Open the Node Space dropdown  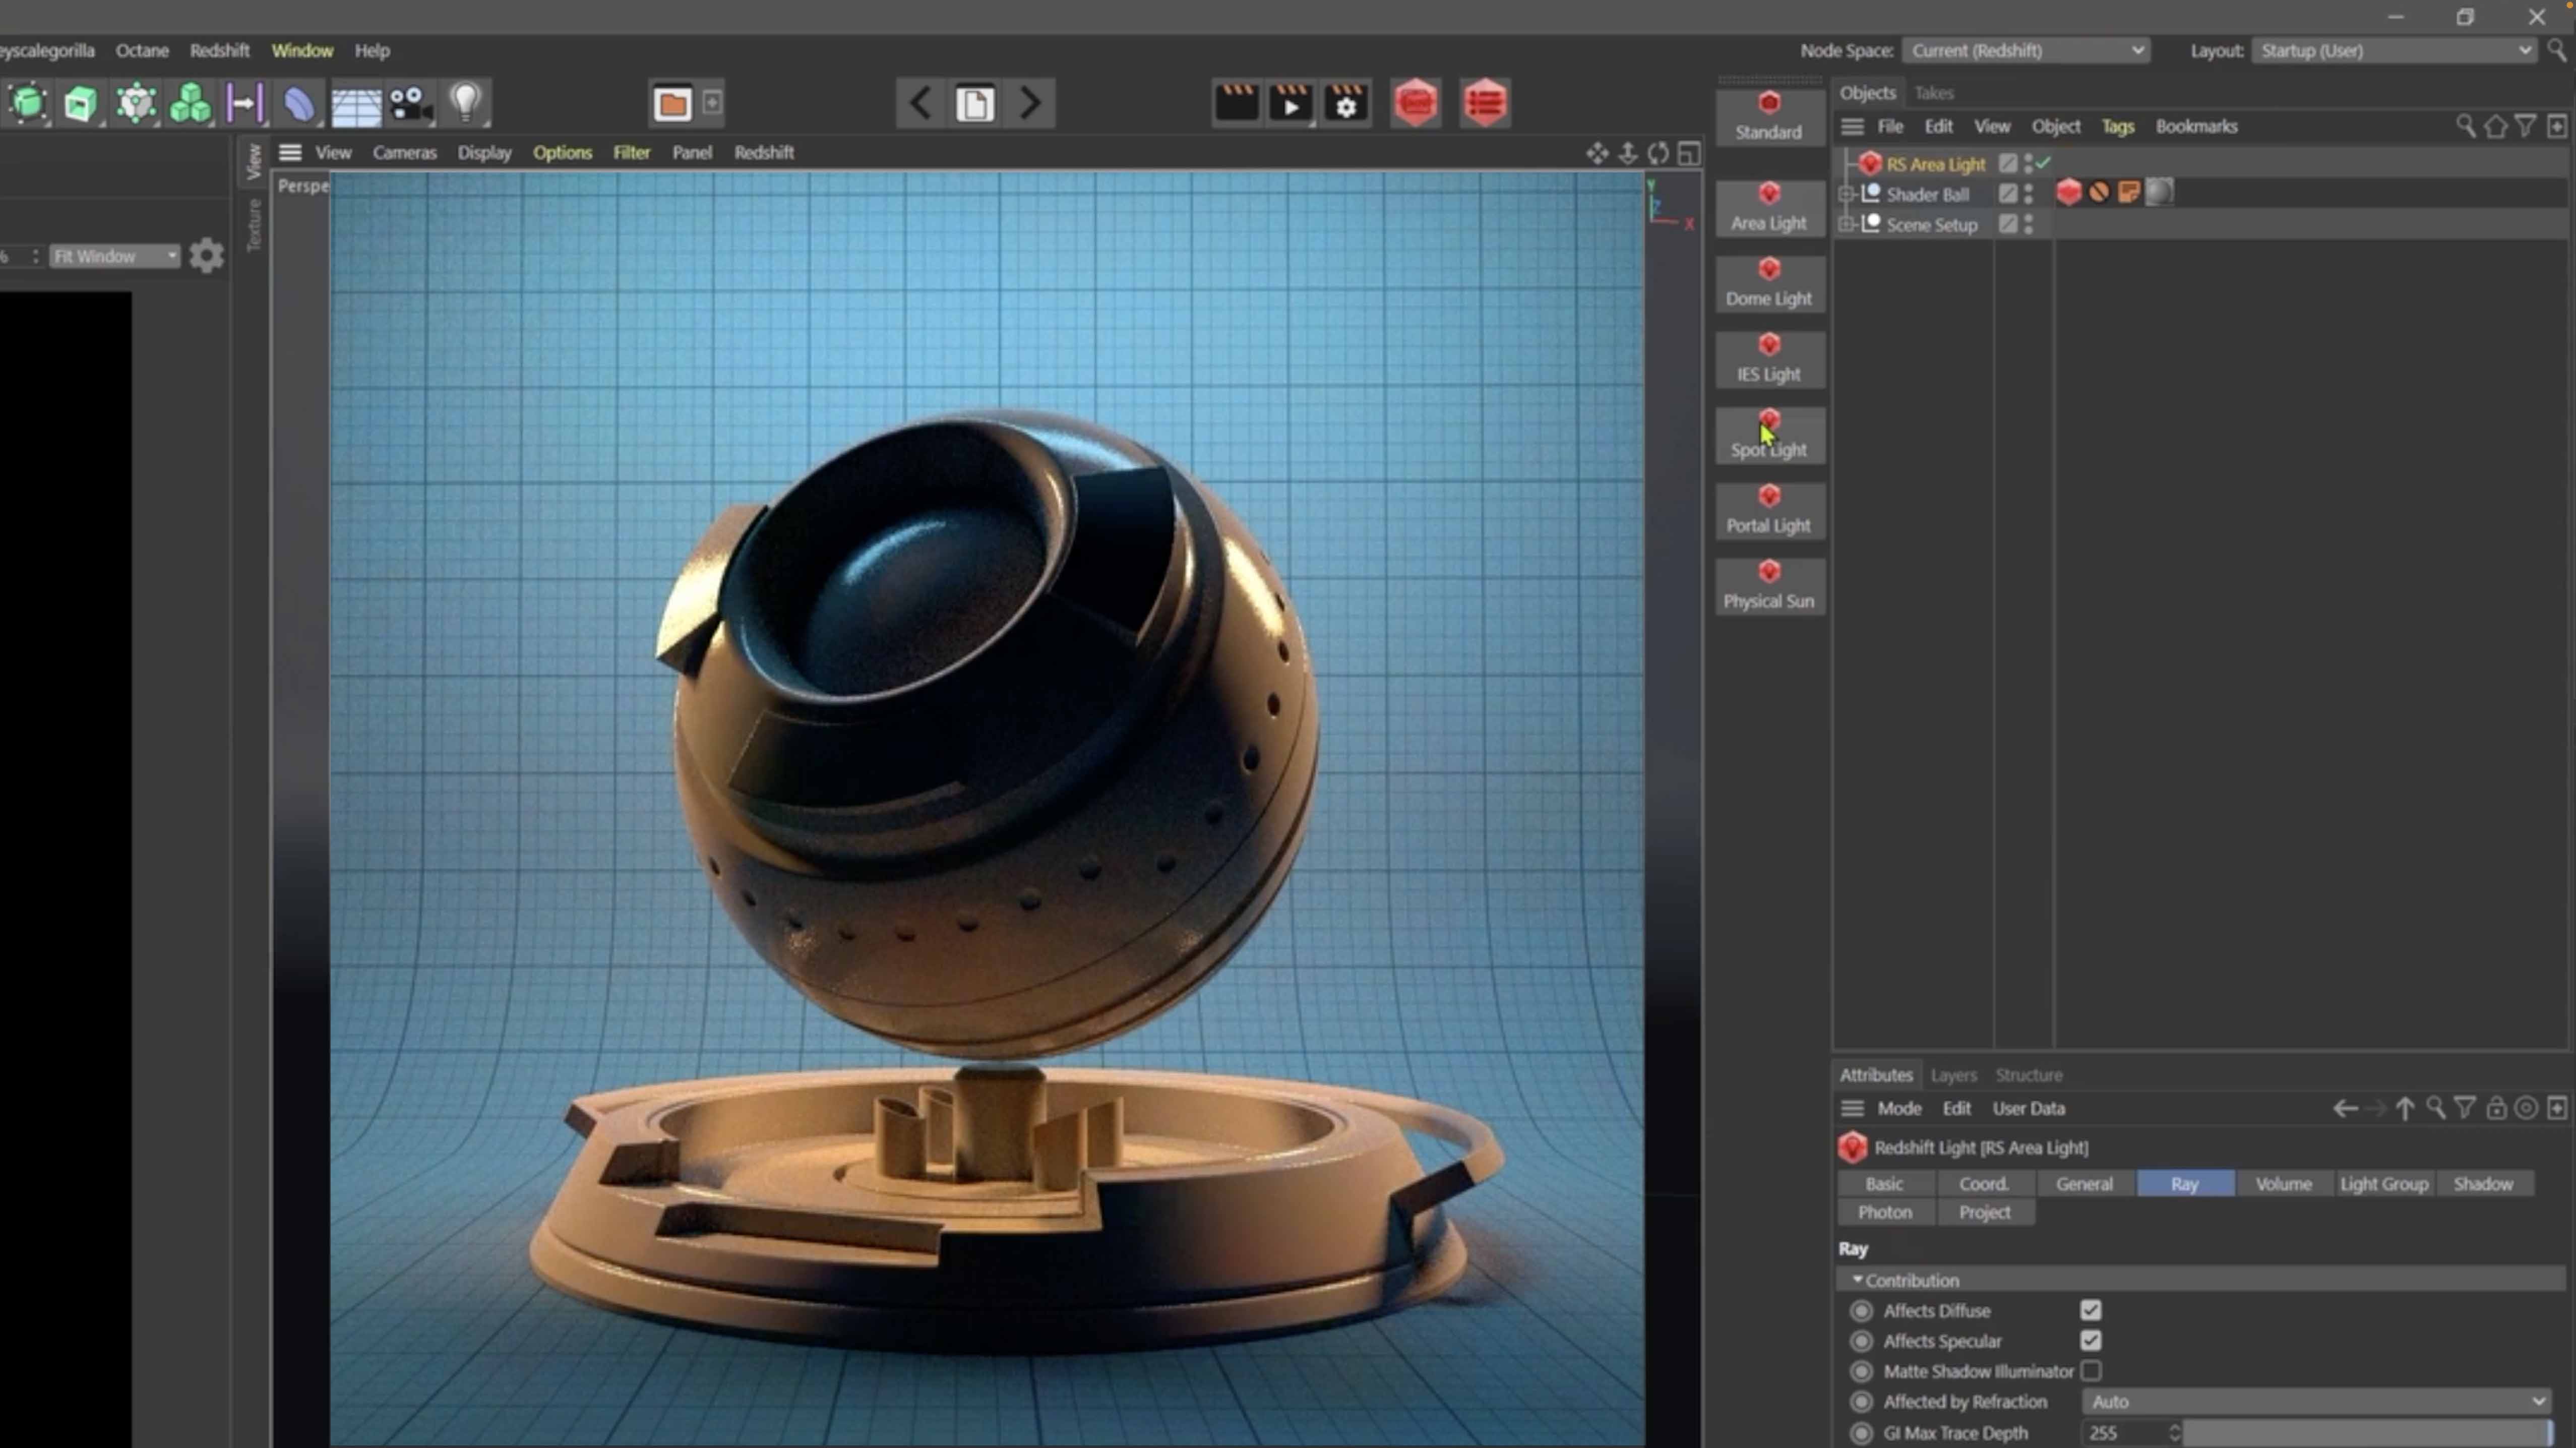coord(2025,50)
